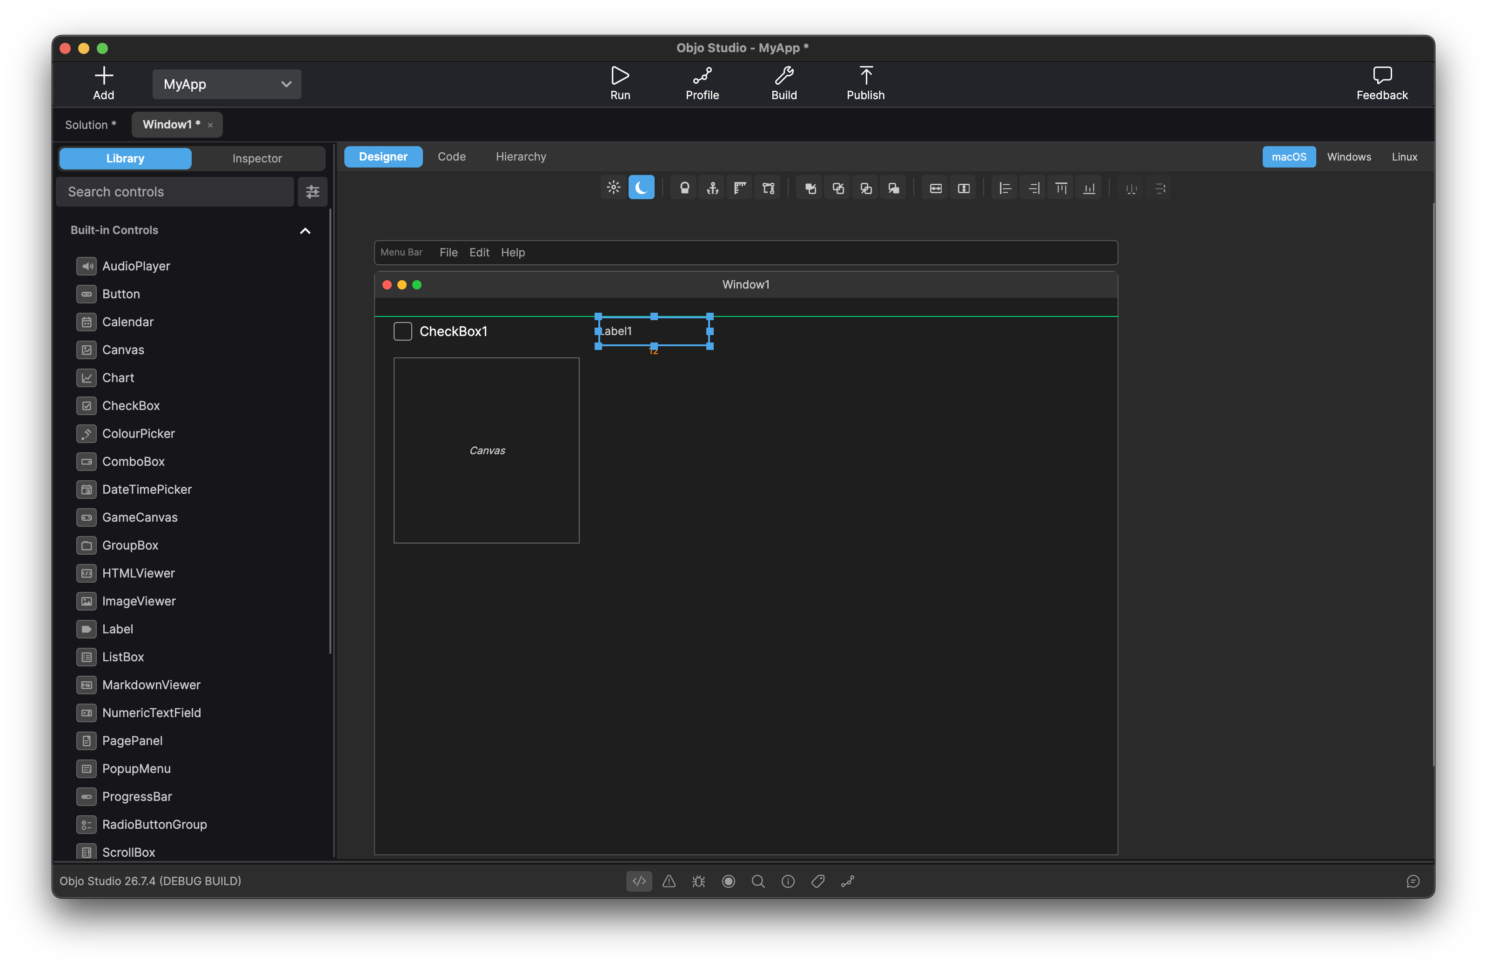Click the align right edges icon
This screenshot has height=967, width=1487.
(x=1033, y=188)
